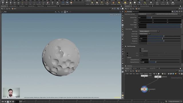Enable the Fold checkbox
Screen dimensions: 183x103
tap(140, 49)
